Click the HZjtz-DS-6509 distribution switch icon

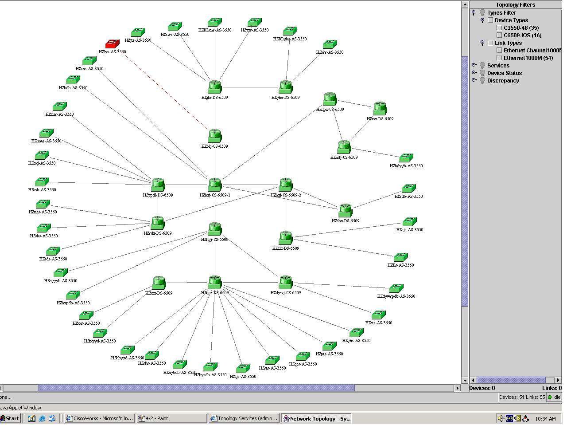pyautogui.click(x=214, y=87)
